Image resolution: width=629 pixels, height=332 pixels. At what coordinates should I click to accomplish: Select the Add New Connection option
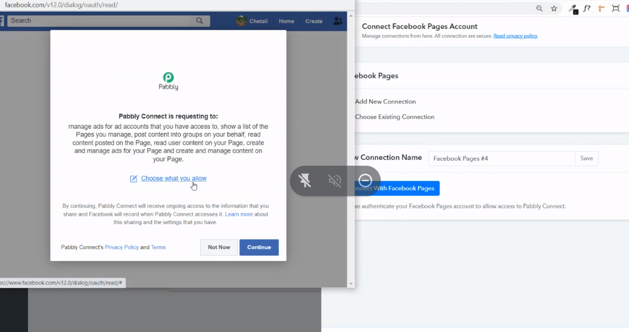(x=385, y=102)
